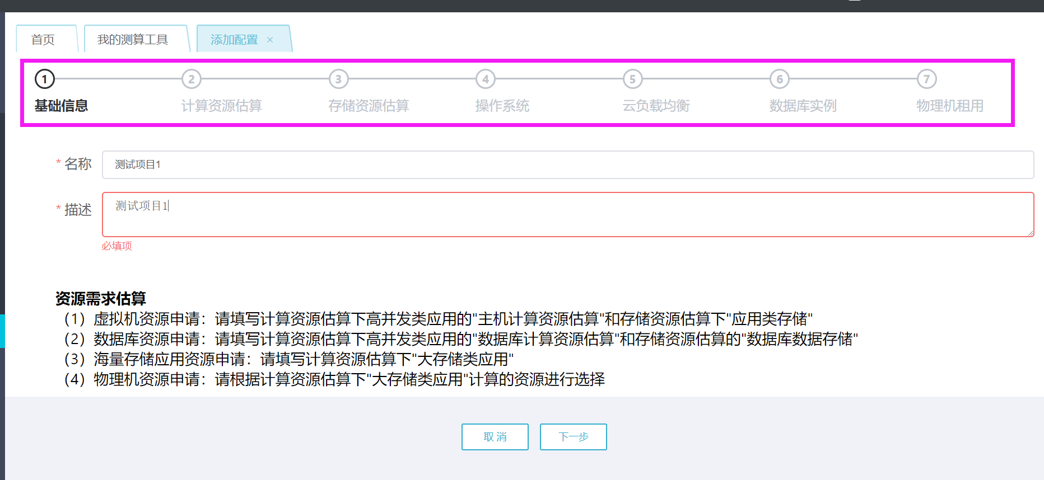Select the 存储资源估算 step label
This screenshot has height=480, width=1044.
tap(369, 106)
